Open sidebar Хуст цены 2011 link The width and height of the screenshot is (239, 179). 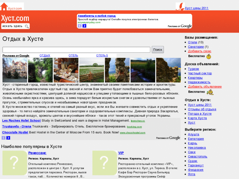[x=200, y=105]
